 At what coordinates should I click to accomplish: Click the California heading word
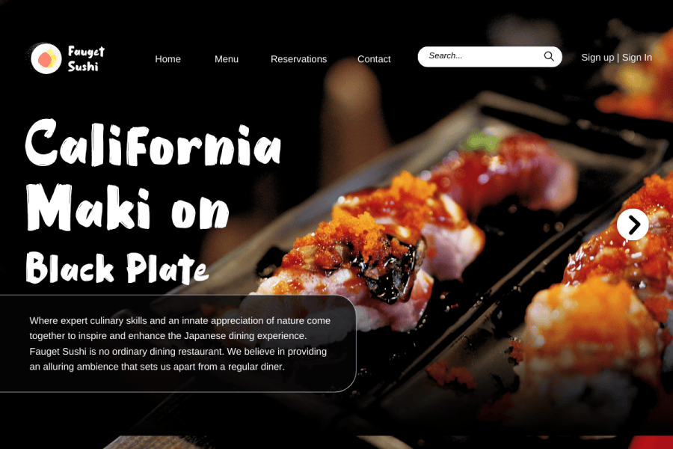tap(153, 143)
